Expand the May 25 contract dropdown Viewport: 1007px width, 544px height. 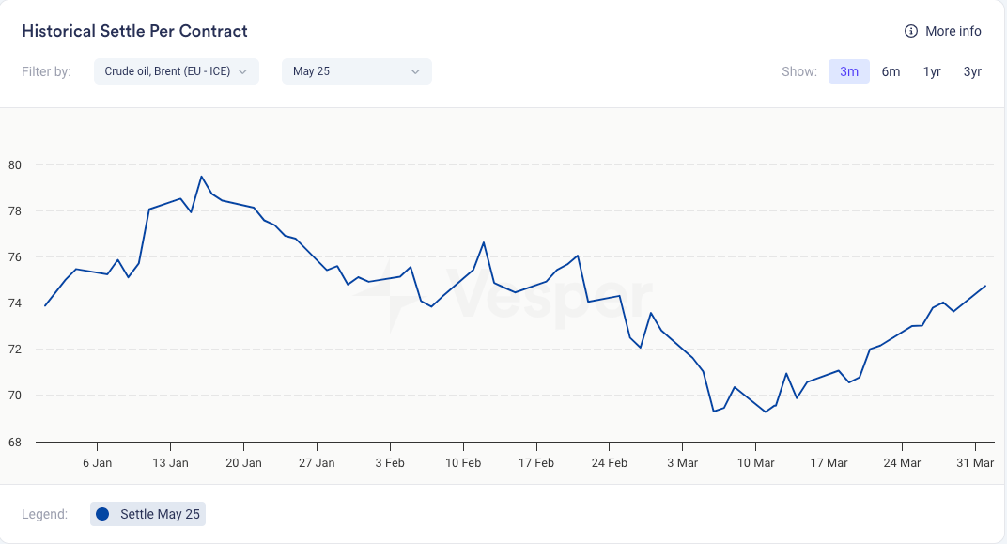[356, 71]
